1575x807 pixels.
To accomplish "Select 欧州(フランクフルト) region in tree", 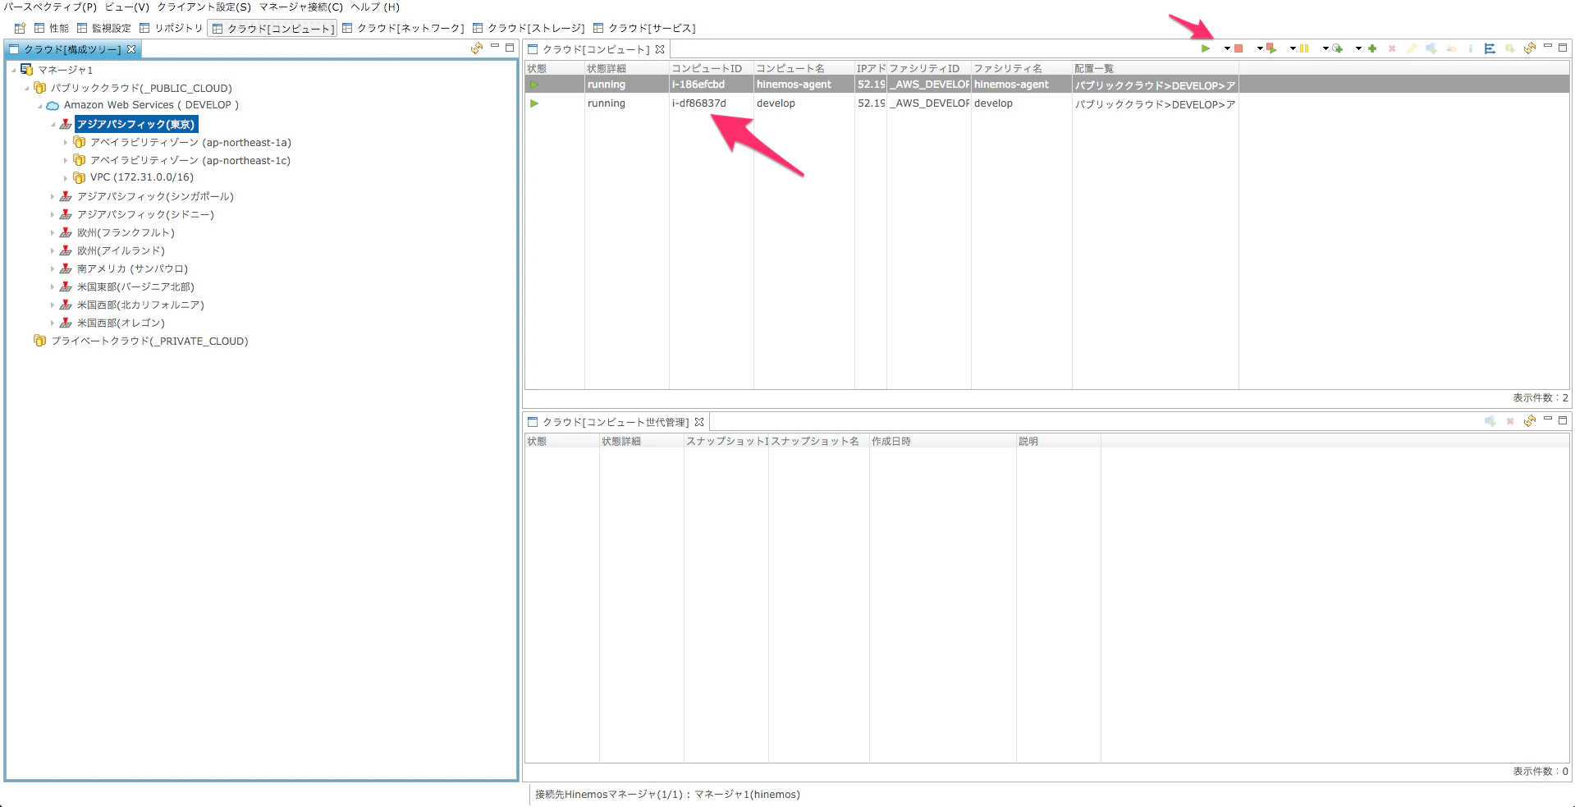I will 126,233.
